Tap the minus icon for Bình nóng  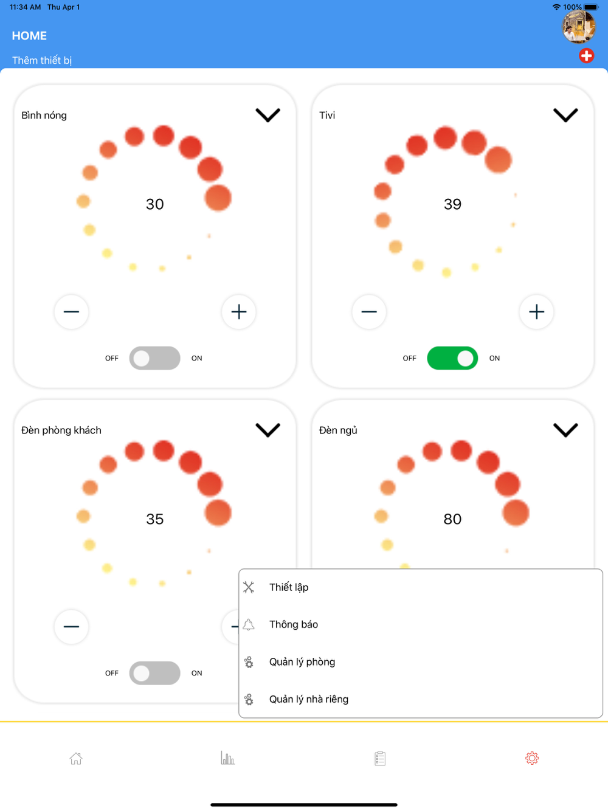coord(72,312)
